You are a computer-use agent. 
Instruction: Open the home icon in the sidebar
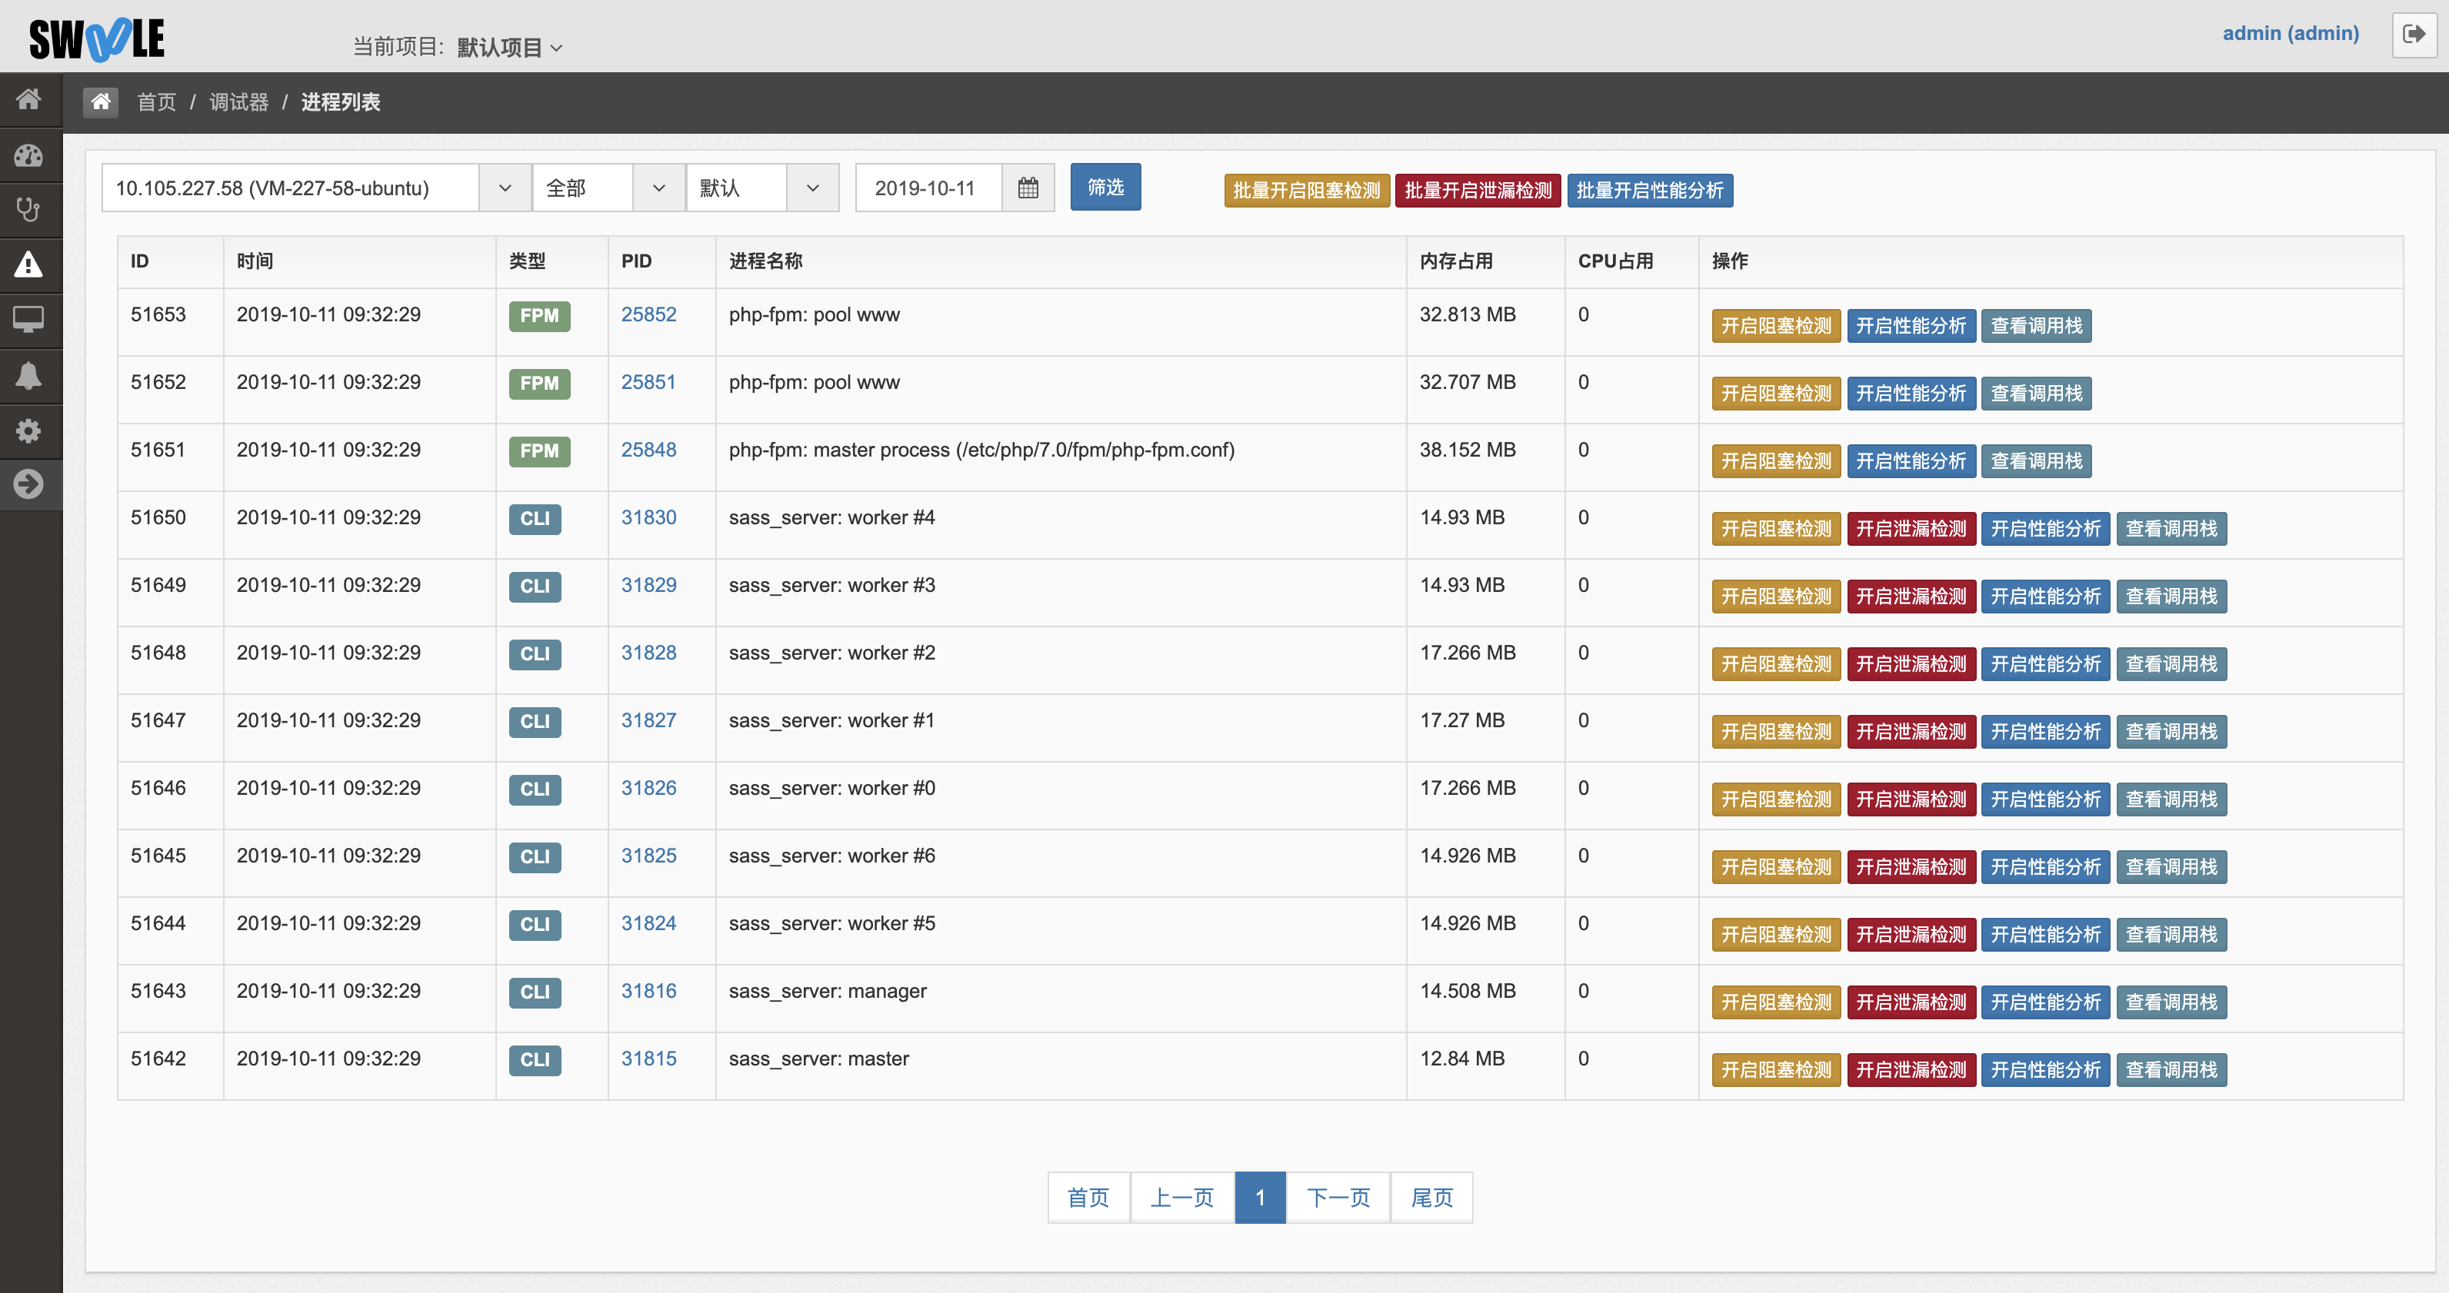29,99
